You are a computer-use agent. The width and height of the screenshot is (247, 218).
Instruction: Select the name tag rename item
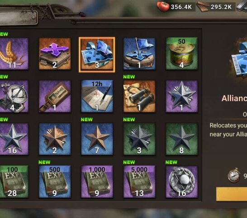pos(55,97)
